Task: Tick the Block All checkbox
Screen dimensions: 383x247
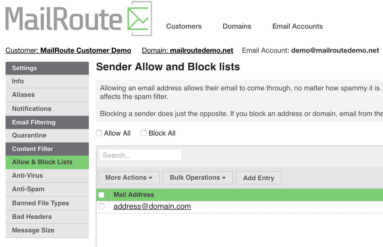Action: [144, 133]
